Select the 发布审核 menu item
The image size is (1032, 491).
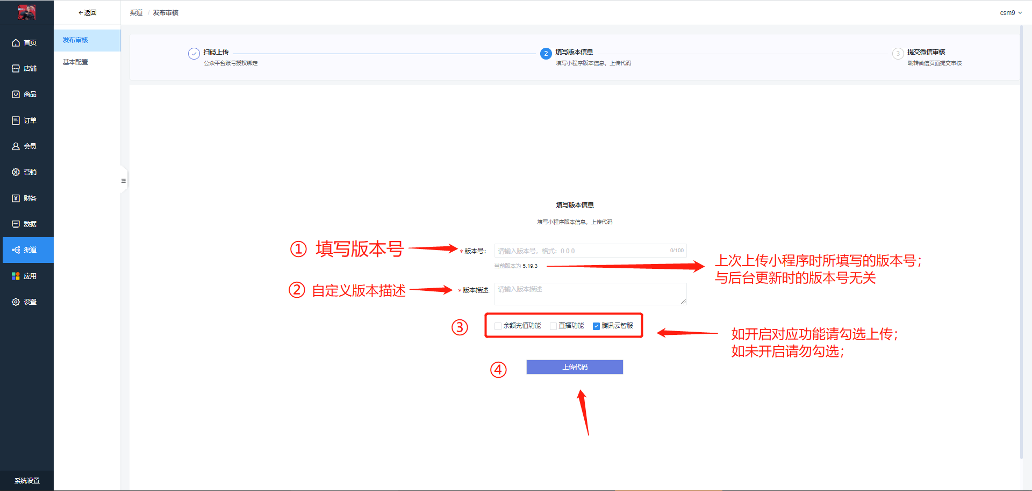[x=75, y=40]
